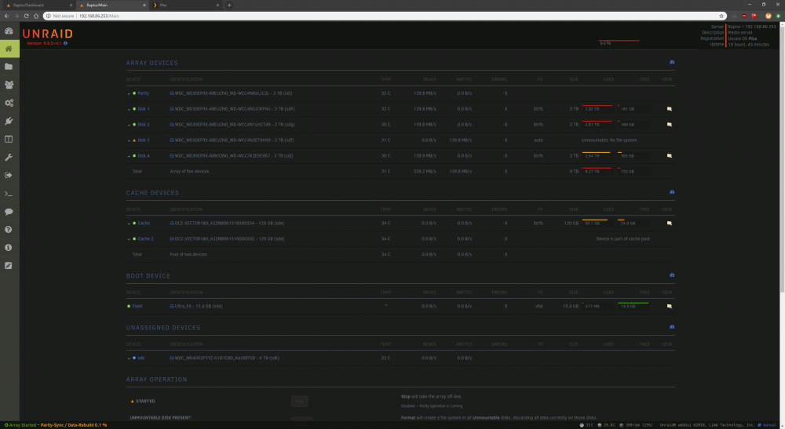
Task: Reload the page in the browser
Action: (x=26, y=16)
